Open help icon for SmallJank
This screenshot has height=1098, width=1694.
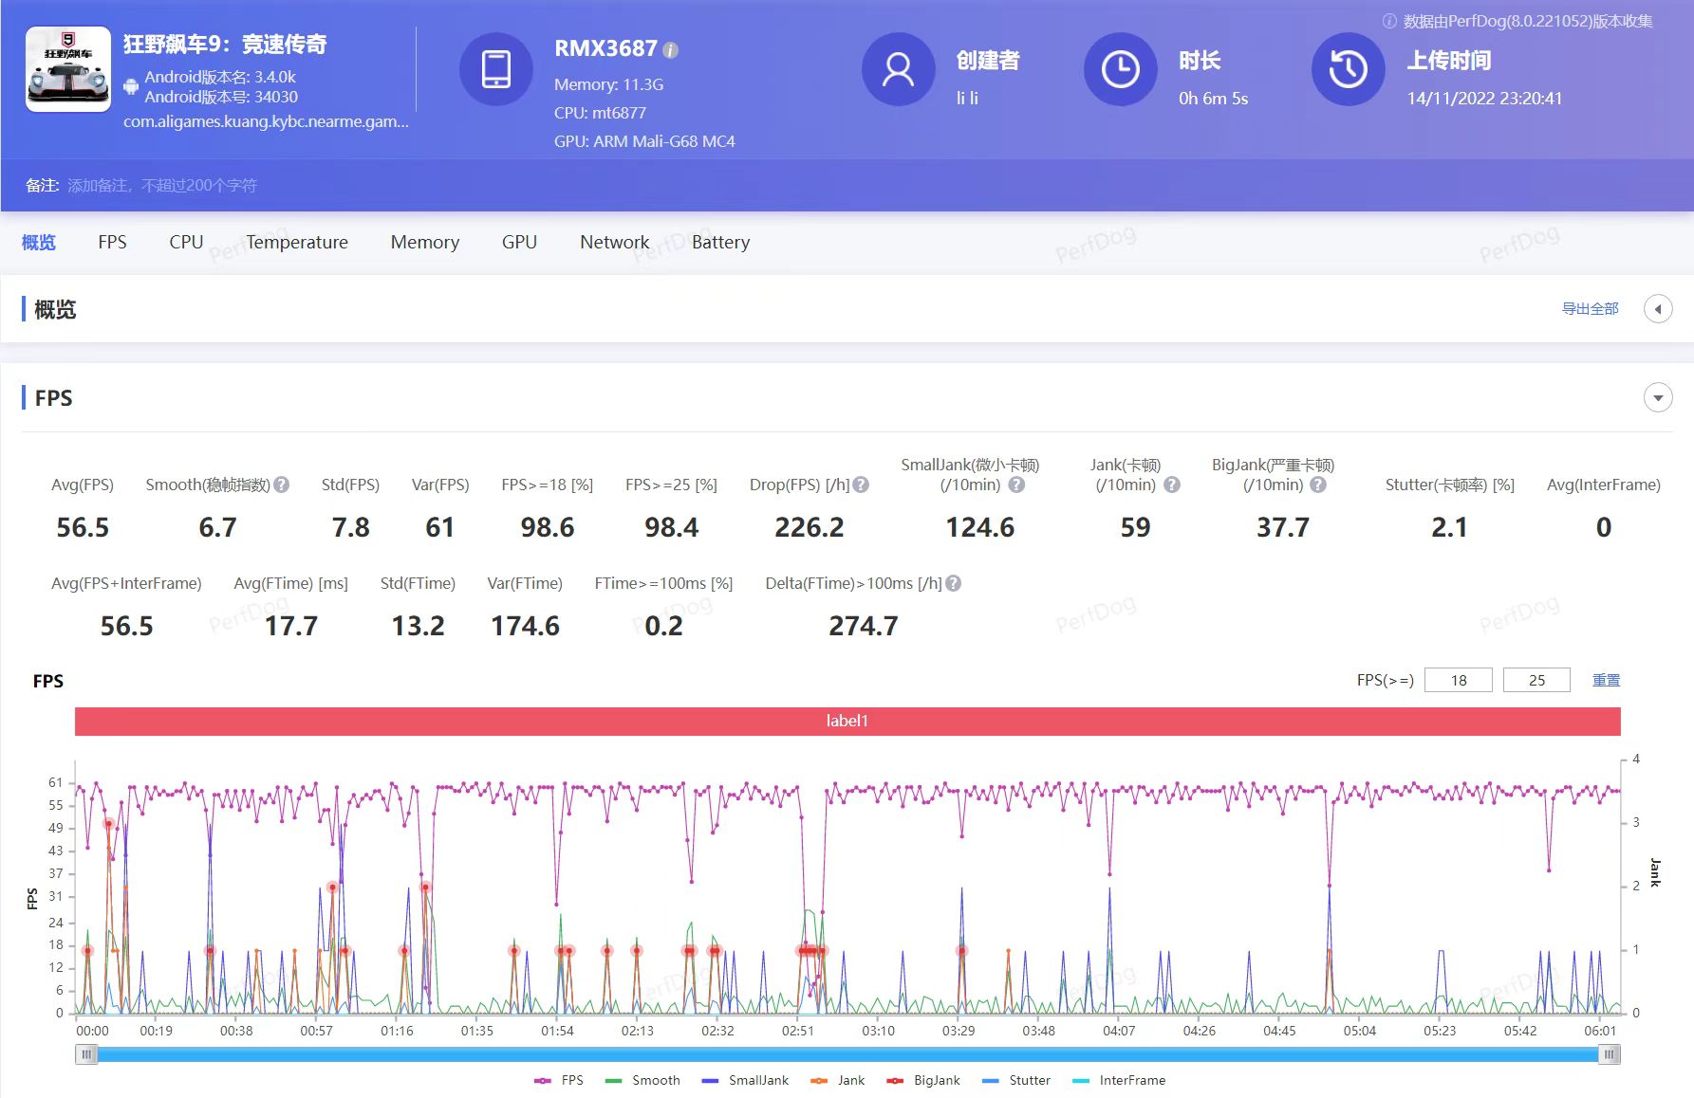[x=1016, y=485]
